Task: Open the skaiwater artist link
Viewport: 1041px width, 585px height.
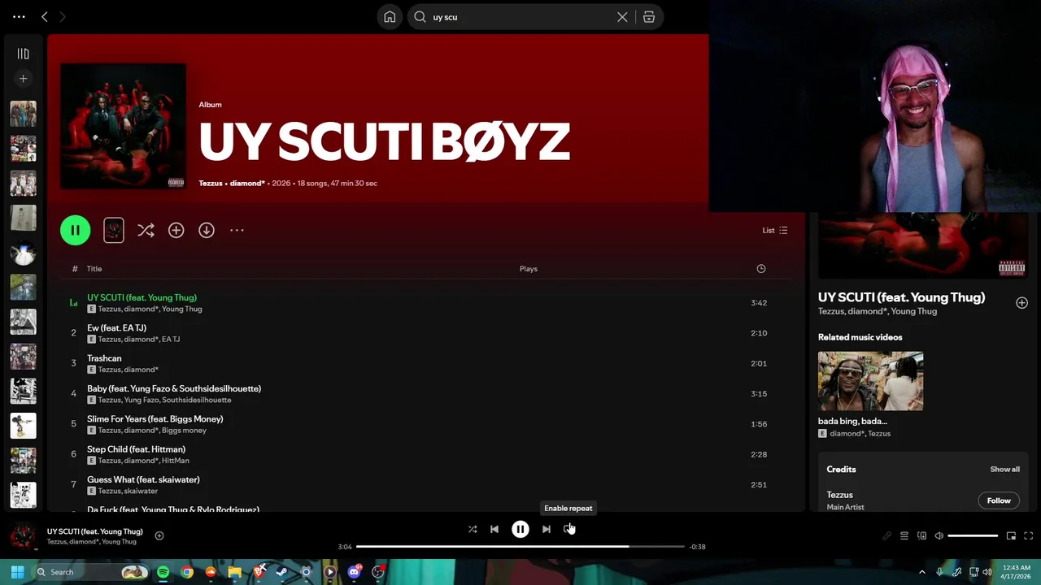Action: click(x=142, y=491)
